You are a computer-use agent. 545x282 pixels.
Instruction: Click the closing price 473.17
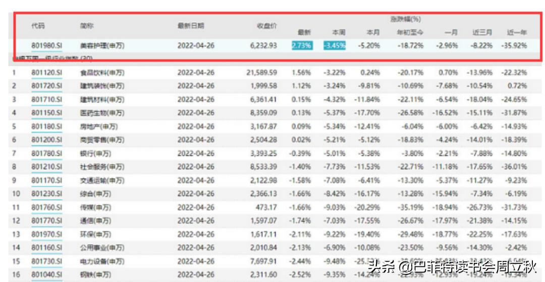[x=267, y=207]
